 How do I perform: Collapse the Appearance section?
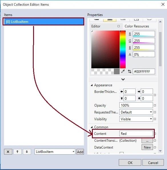click(92, 85)
